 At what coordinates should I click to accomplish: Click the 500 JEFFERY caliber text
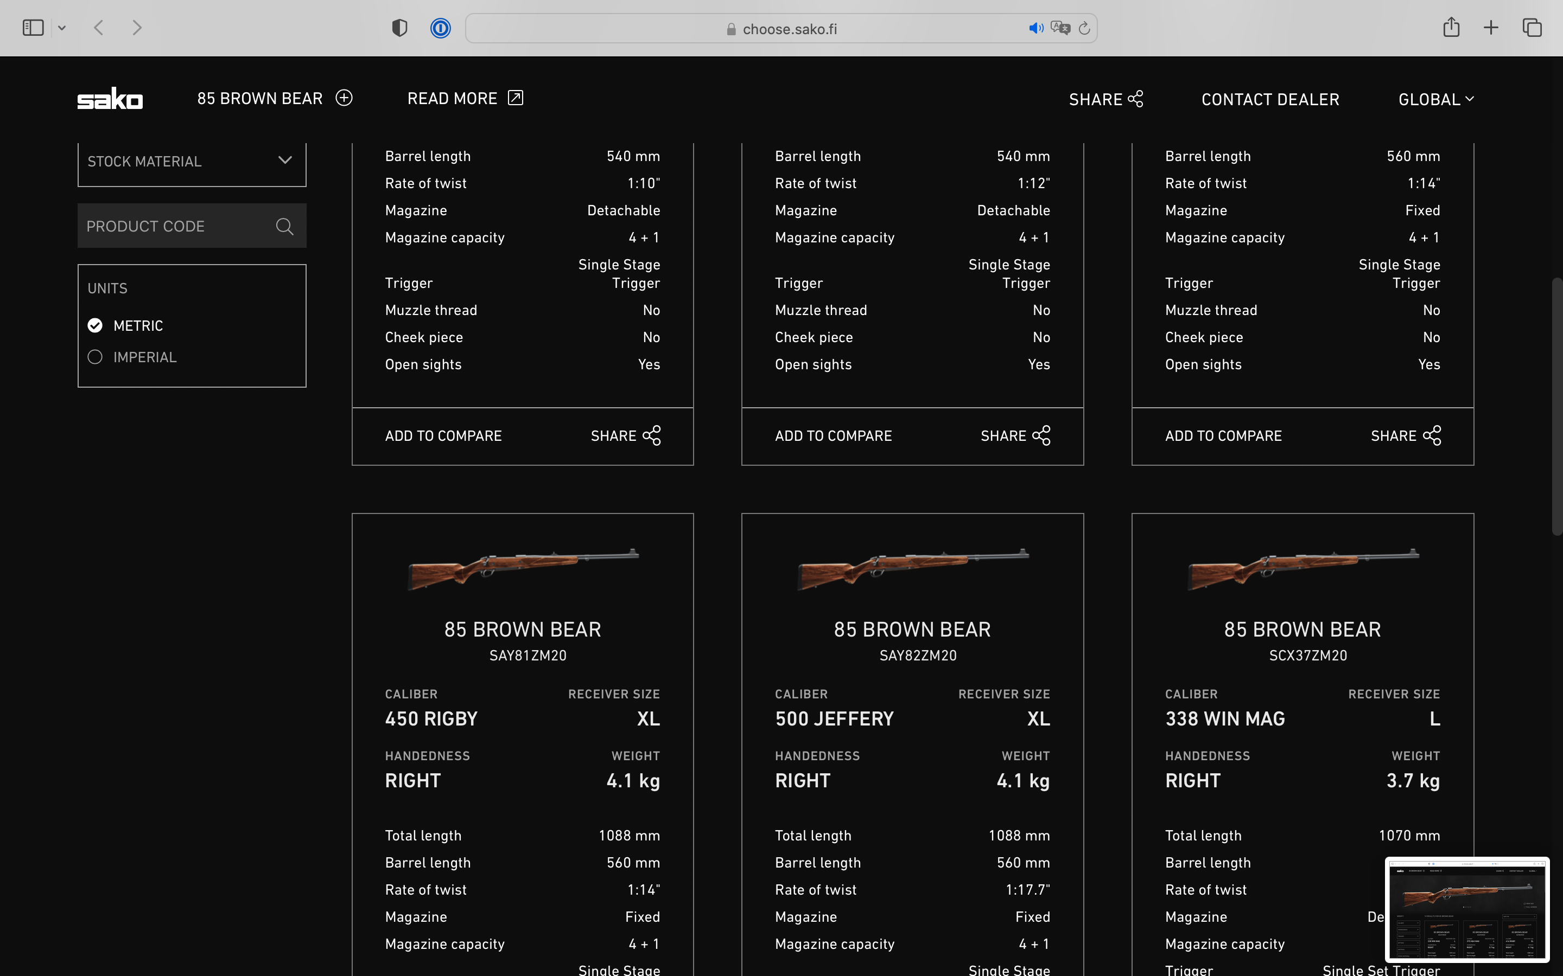click(x=835, y=719)
